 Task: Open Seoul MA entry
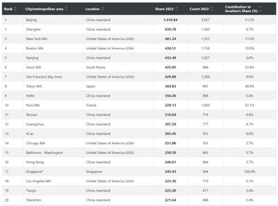click(33, 67)
